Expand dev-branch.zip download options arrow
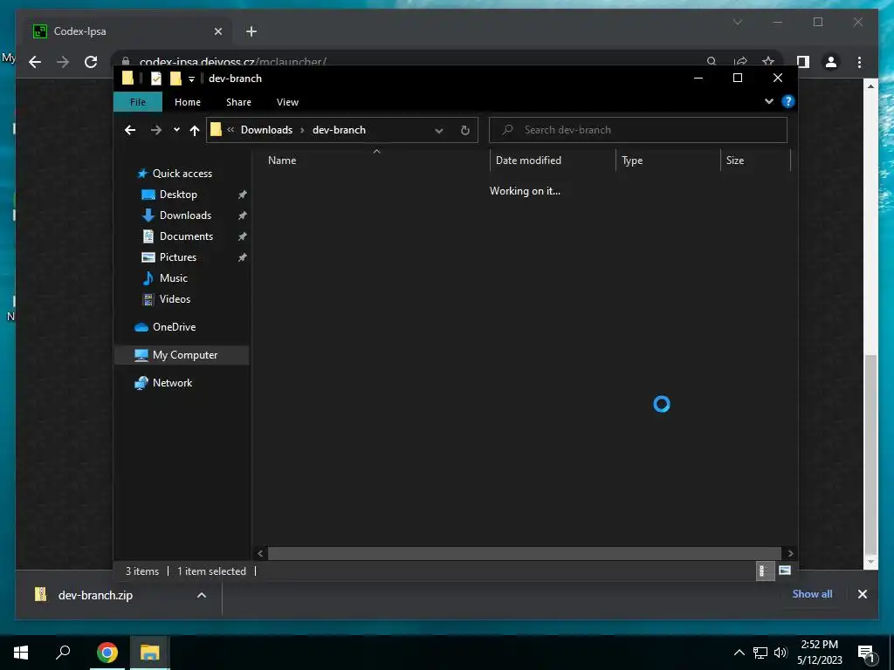 pos(202,595)
